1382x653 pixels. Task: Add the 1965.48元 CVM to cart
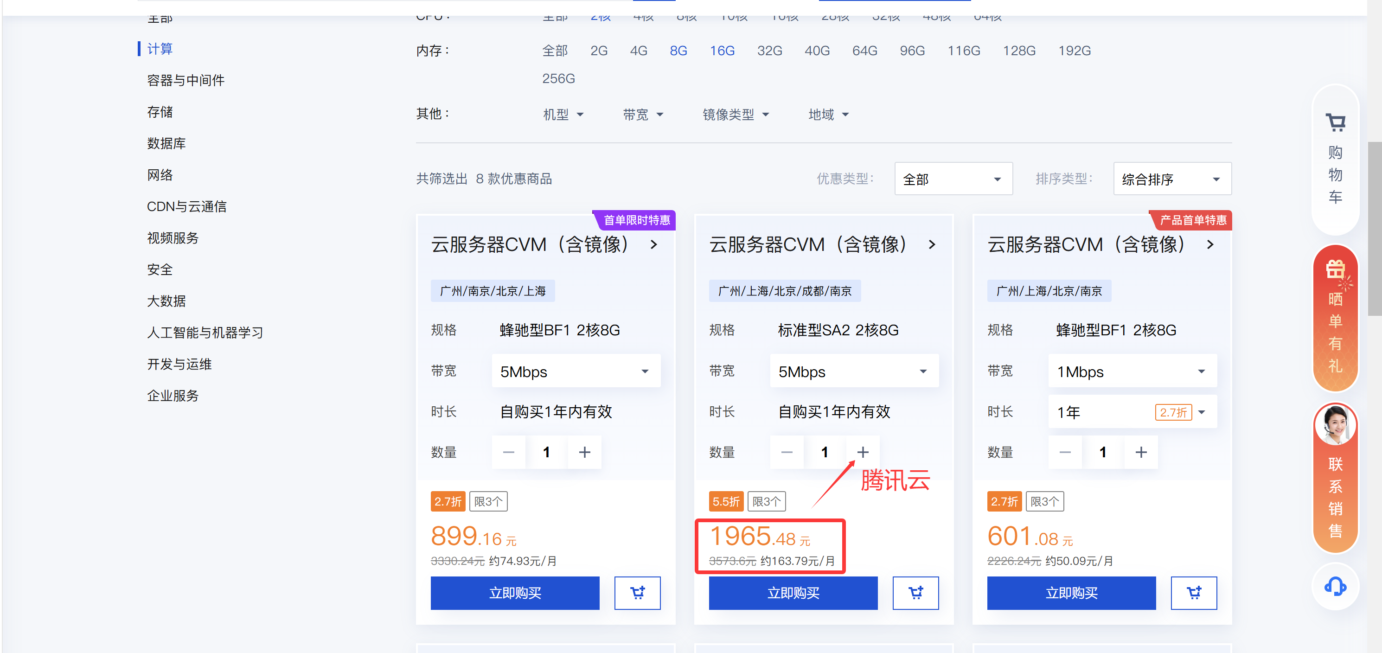[915, 593]
